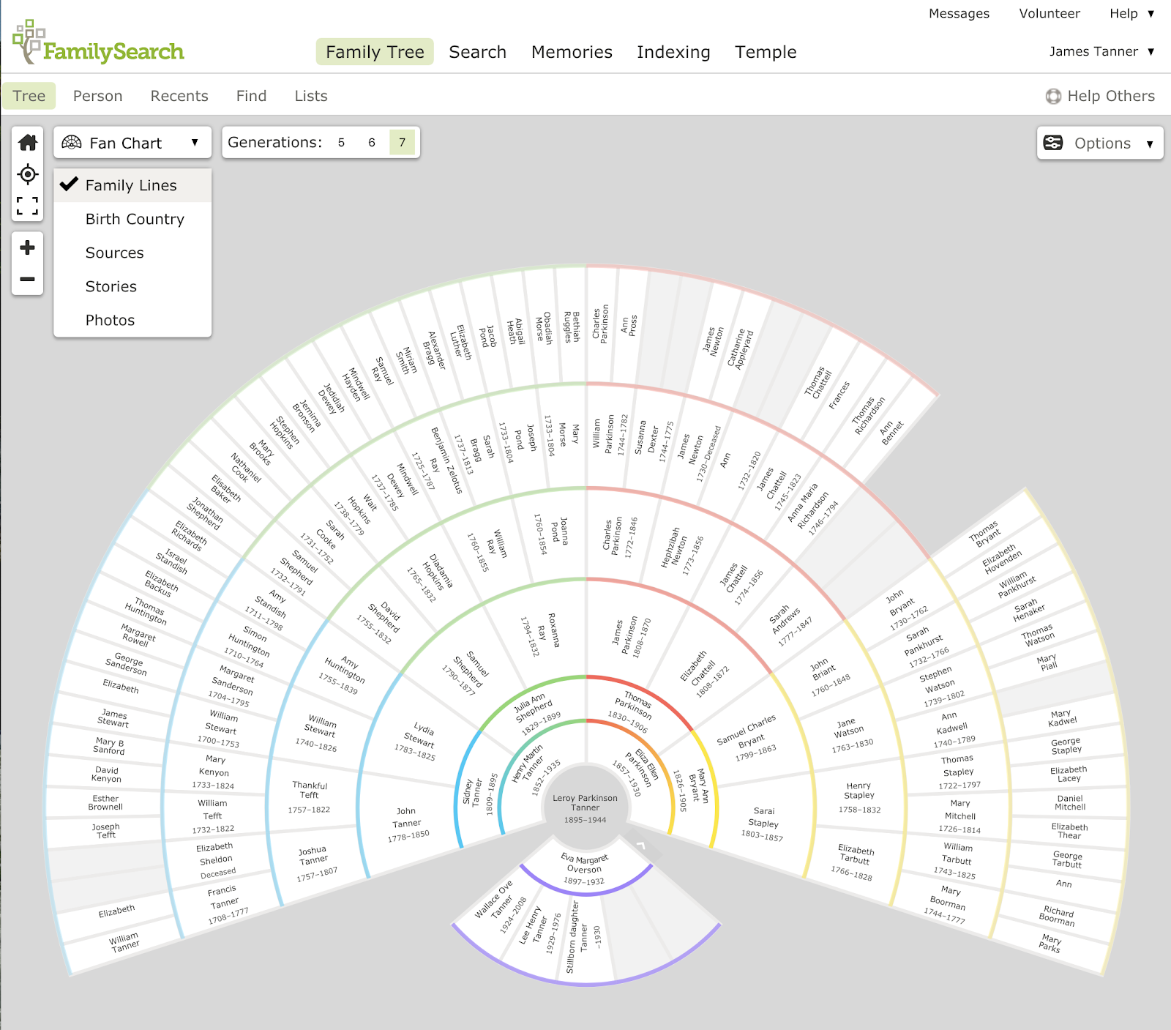The height and width of the screenshot is (1030, 1171).
Task: Click the Help Others globe icon
Action: point(1052,96)
